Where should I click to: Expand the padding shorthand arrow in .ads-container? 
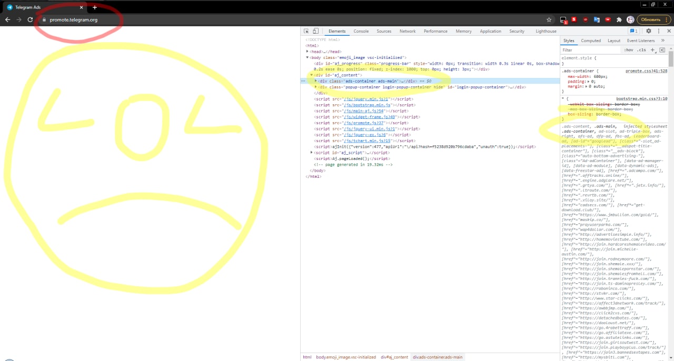coord(589,82)
